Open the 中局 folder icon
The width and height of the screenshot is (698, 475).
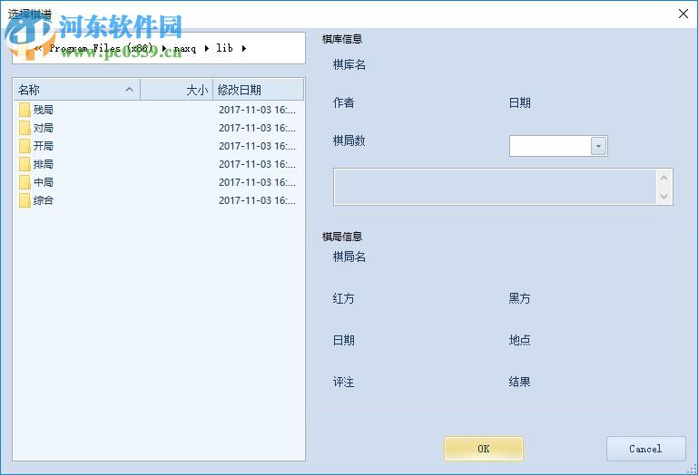(x=25, y=182)
